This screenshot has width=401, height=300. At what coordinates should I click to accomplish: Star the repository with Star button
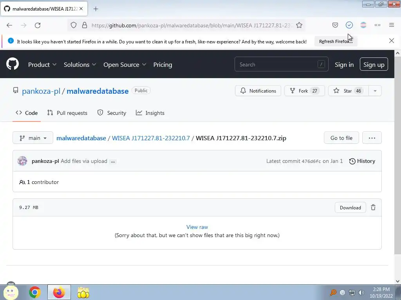pos(348,91)
